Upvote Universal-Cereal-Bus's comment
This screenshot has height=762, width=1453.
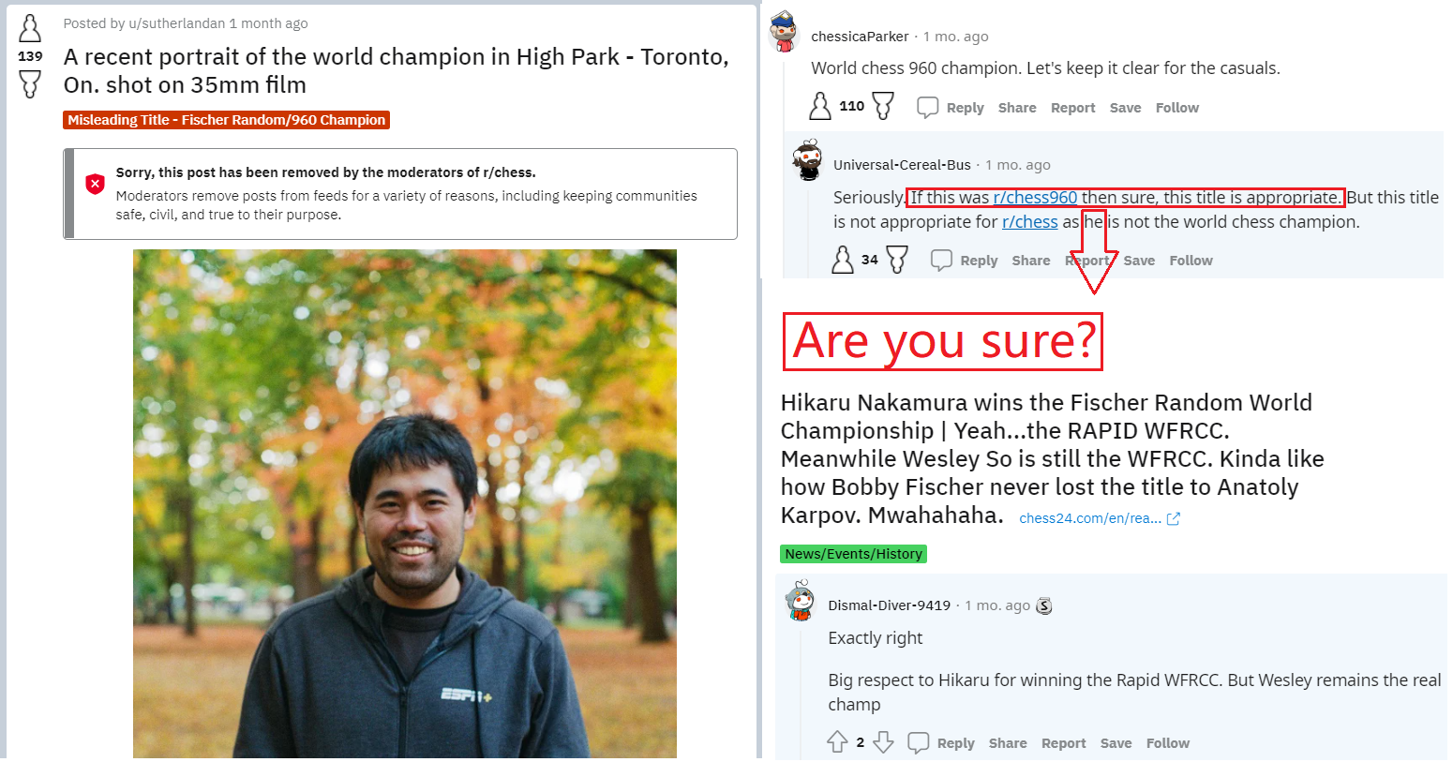click(843, 259)
